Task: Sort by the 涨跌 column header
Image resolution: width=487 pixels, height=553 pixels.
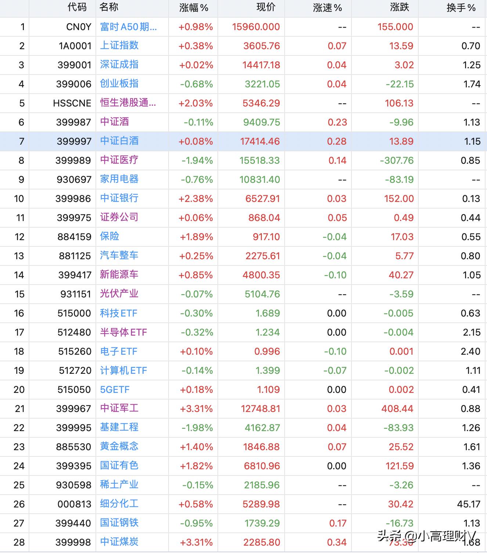Action: 400,7
